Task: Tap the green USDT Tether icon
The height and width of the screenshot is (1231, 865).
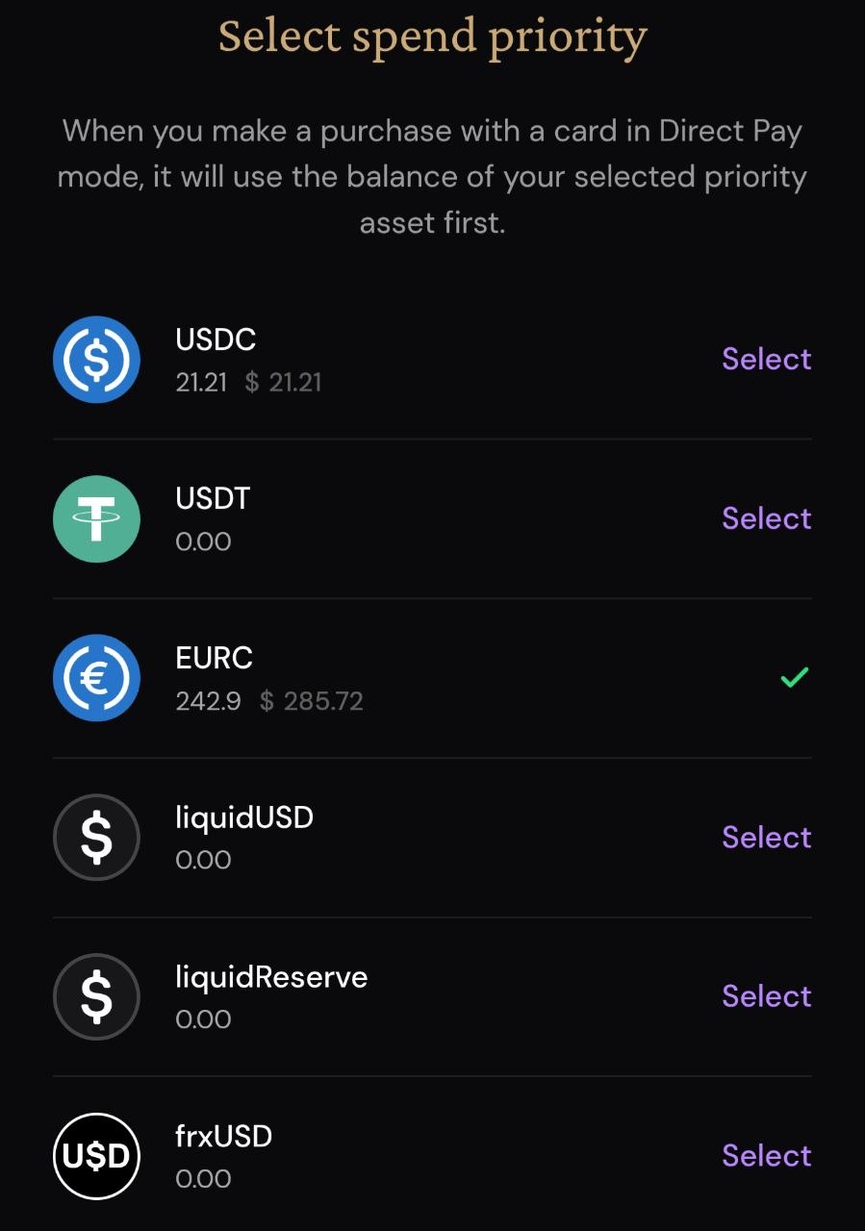Action: pyautogui.click(x=96, y=519)
